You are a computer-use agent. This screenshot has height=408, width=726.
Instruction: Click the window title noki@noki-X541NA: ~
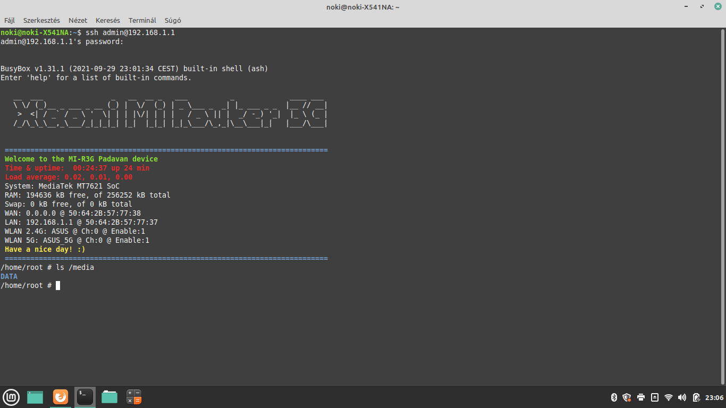click(363, 7)
